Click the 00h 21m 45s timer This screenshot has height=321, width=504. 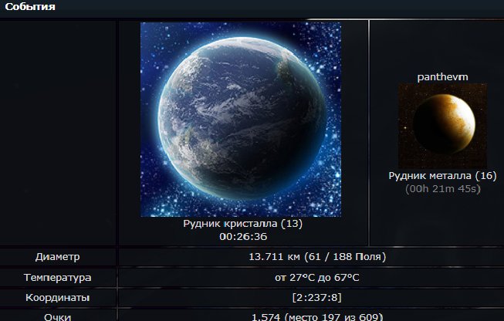point(442,189)
